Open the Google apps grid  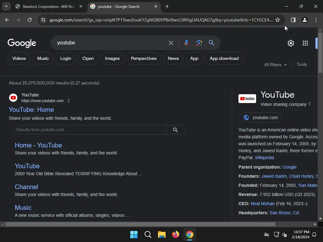tap(305, 43)
